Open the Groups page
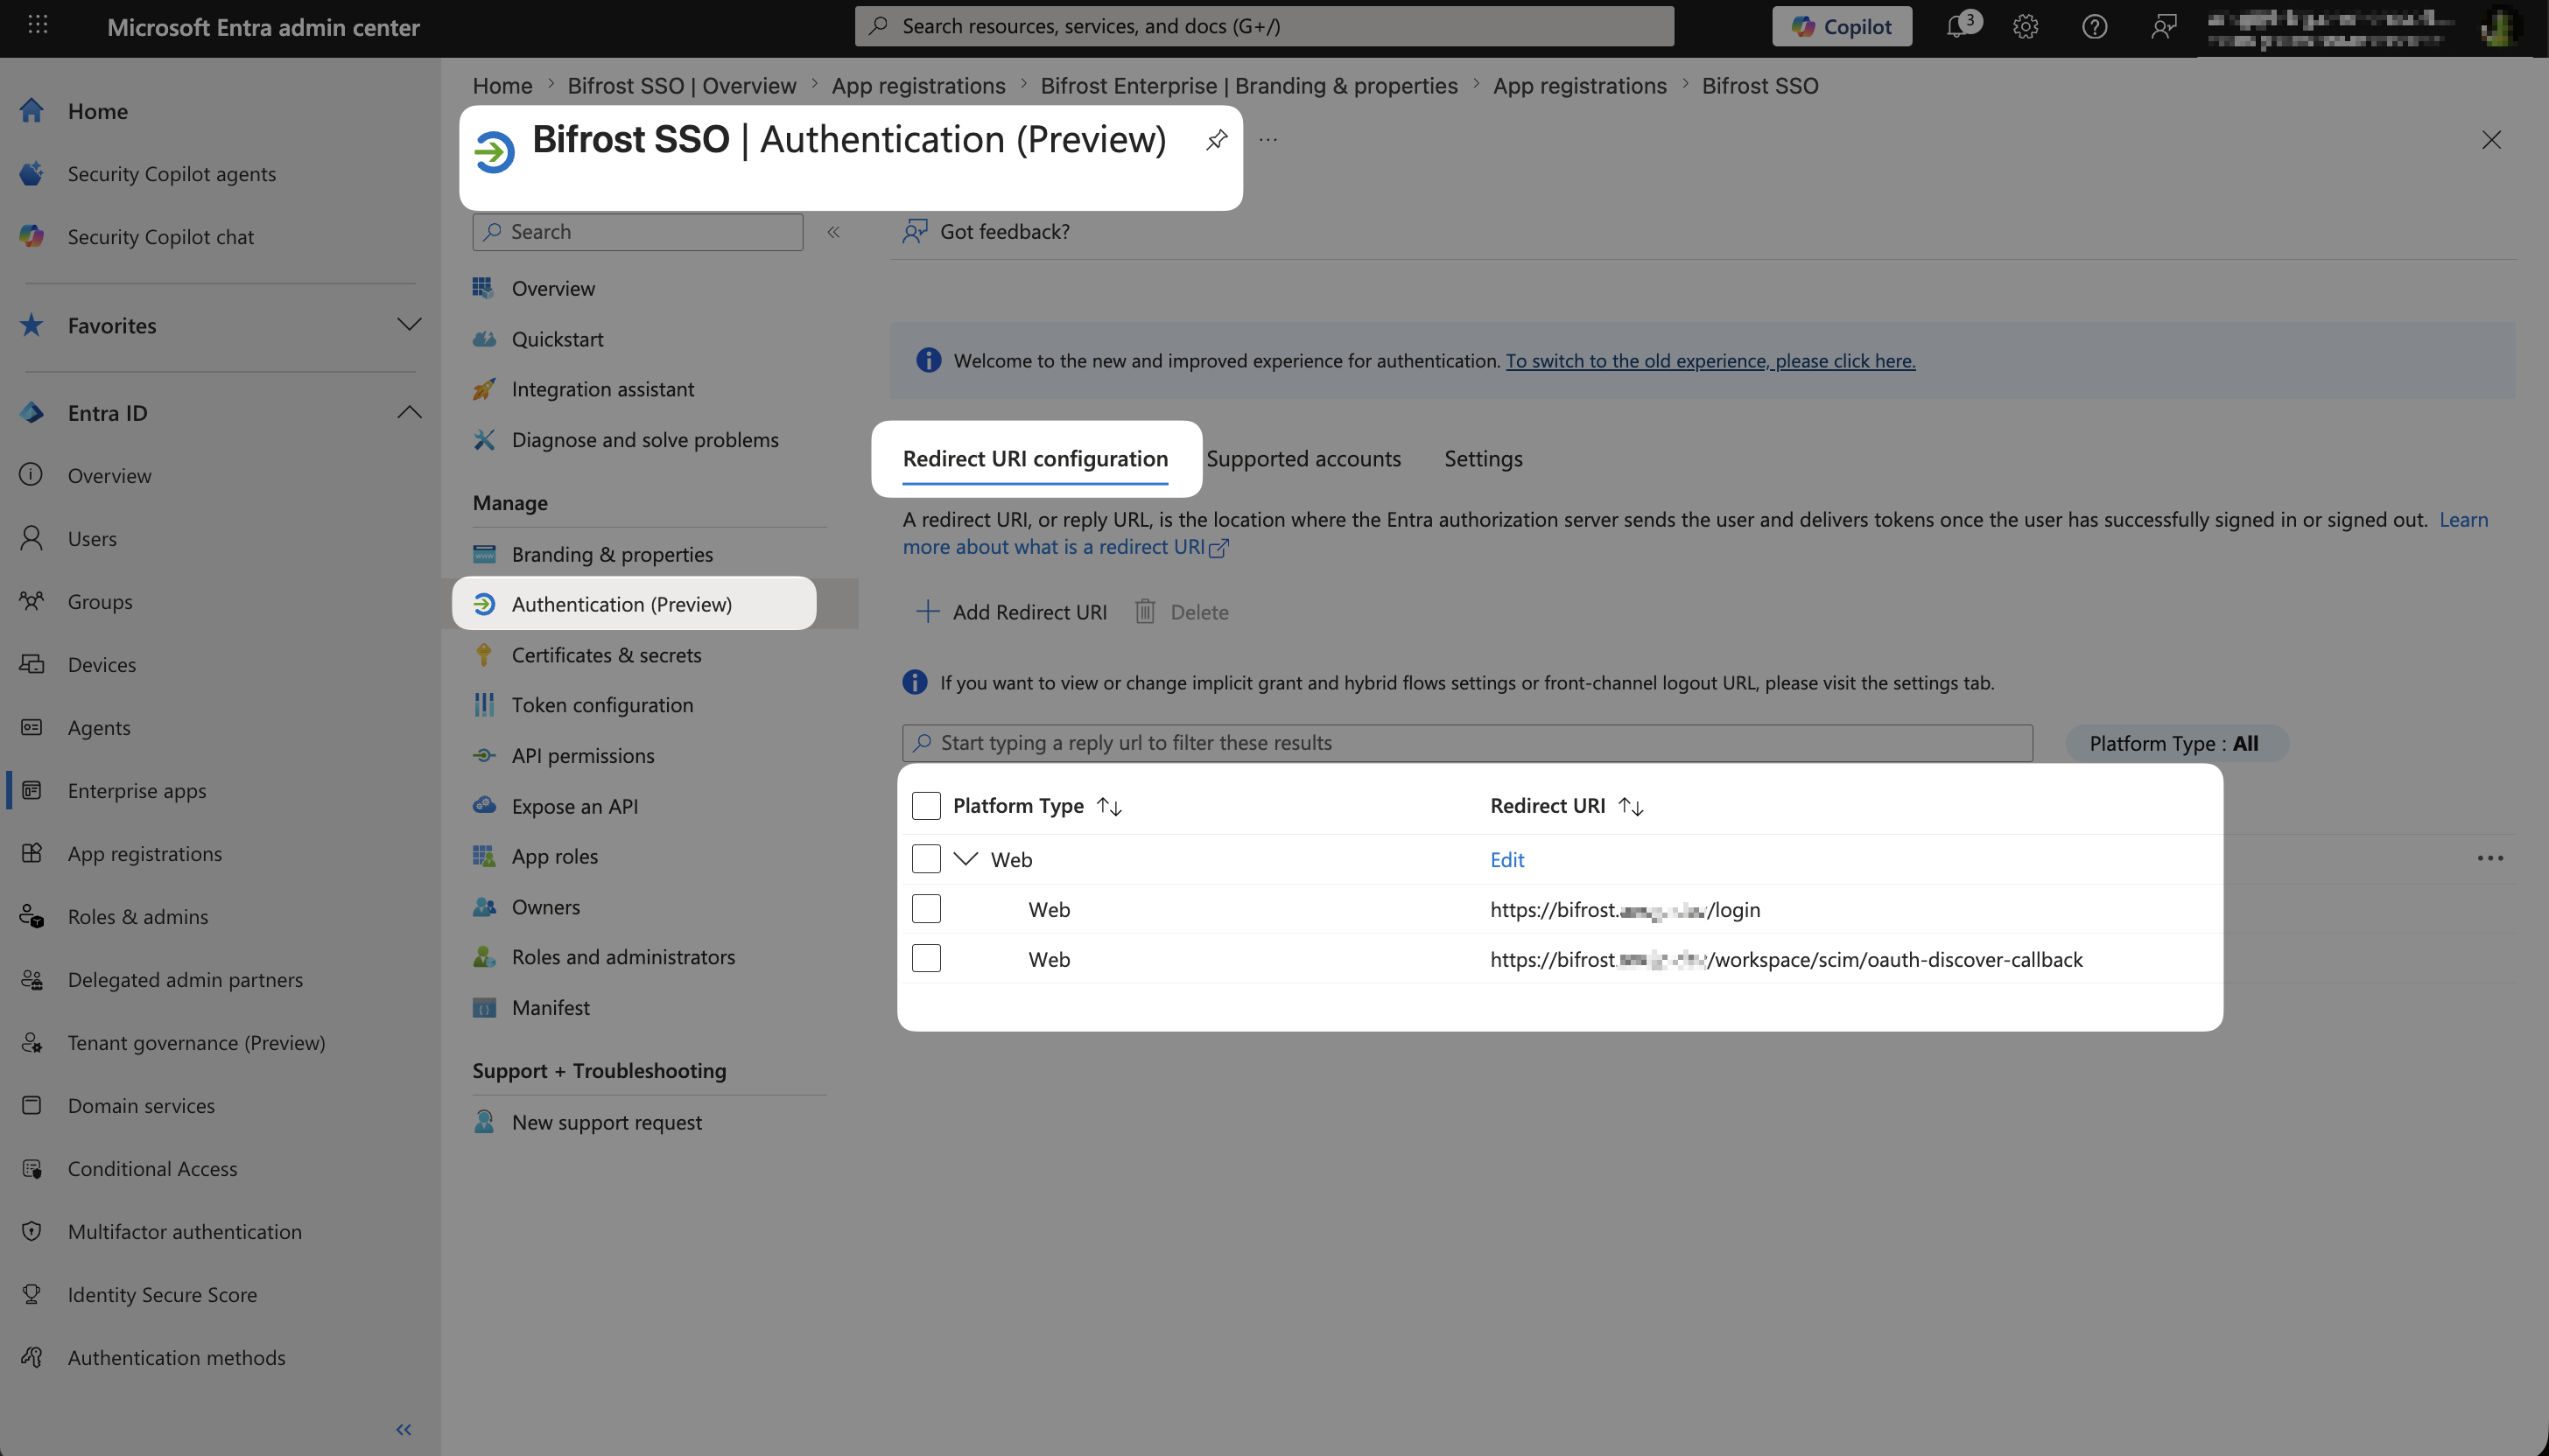 100,602
